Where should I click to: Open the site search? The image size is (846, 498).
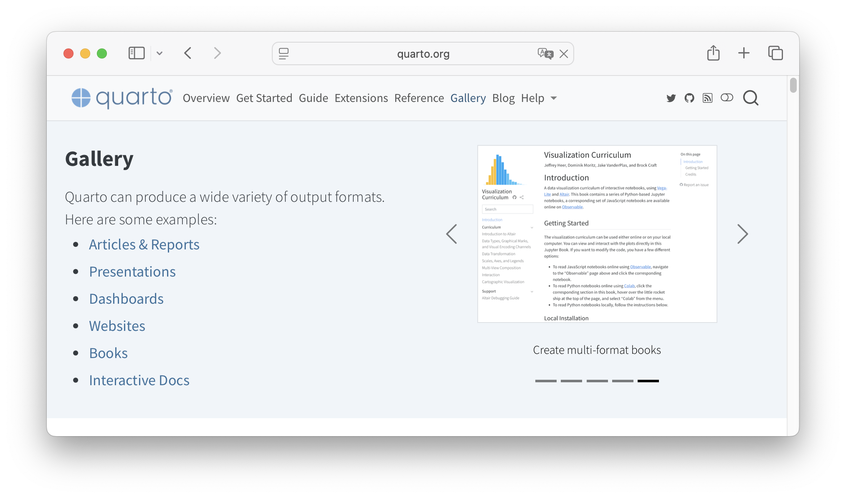coord(751,98)
